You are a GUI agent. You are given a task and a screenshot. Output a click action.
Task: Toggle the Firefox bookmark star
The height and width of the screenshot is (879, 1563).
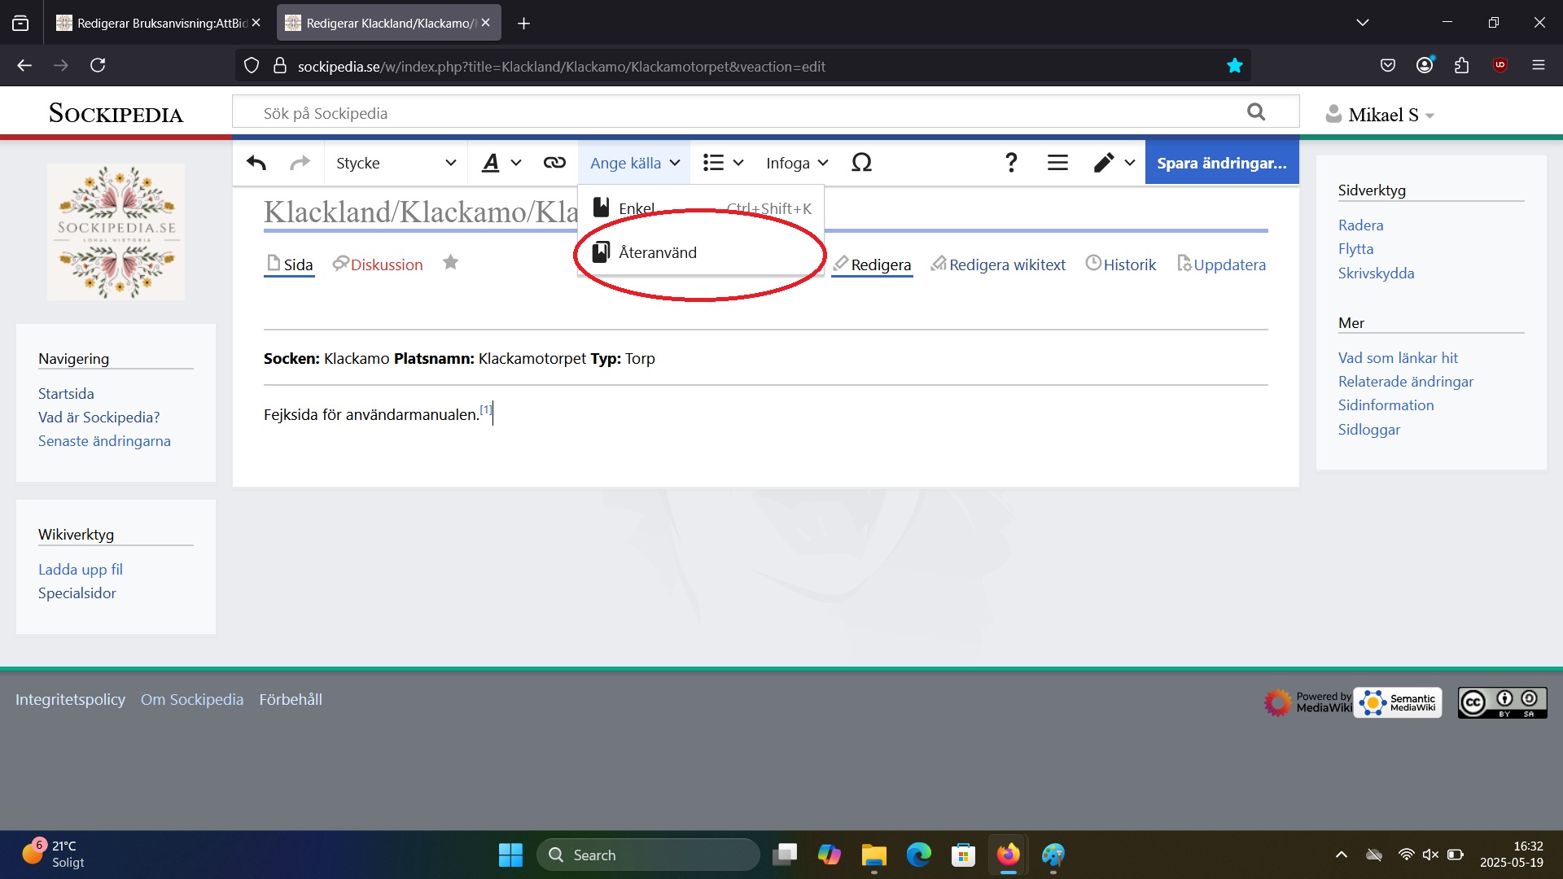pyautogui.click(x=1234, y=66)
